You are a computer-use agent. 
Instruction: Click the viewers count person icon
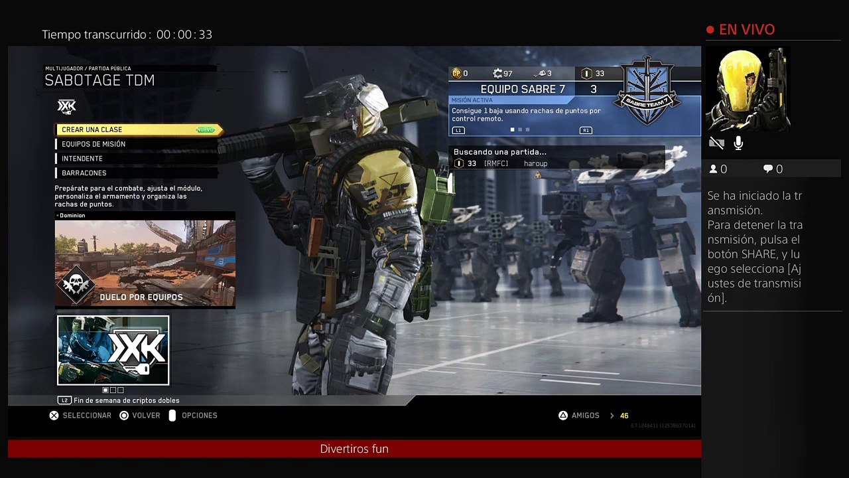tap(713, 169)
